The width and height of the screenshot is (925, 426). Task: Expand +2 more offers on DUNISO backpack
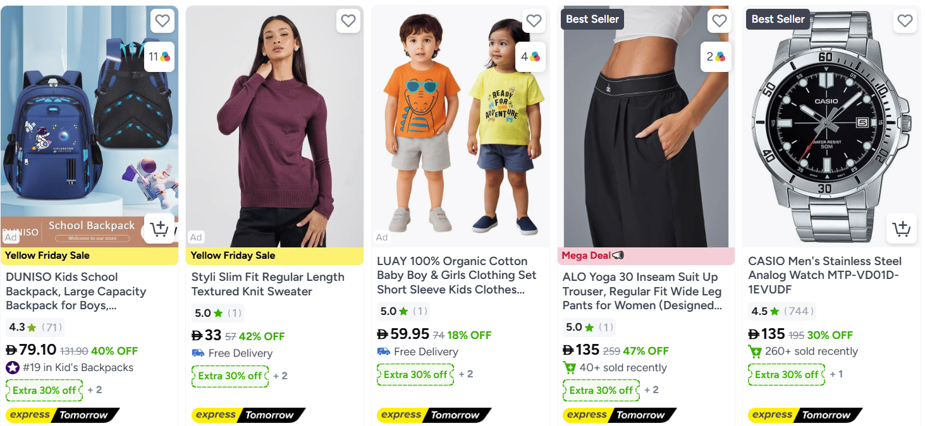[95, 390]
